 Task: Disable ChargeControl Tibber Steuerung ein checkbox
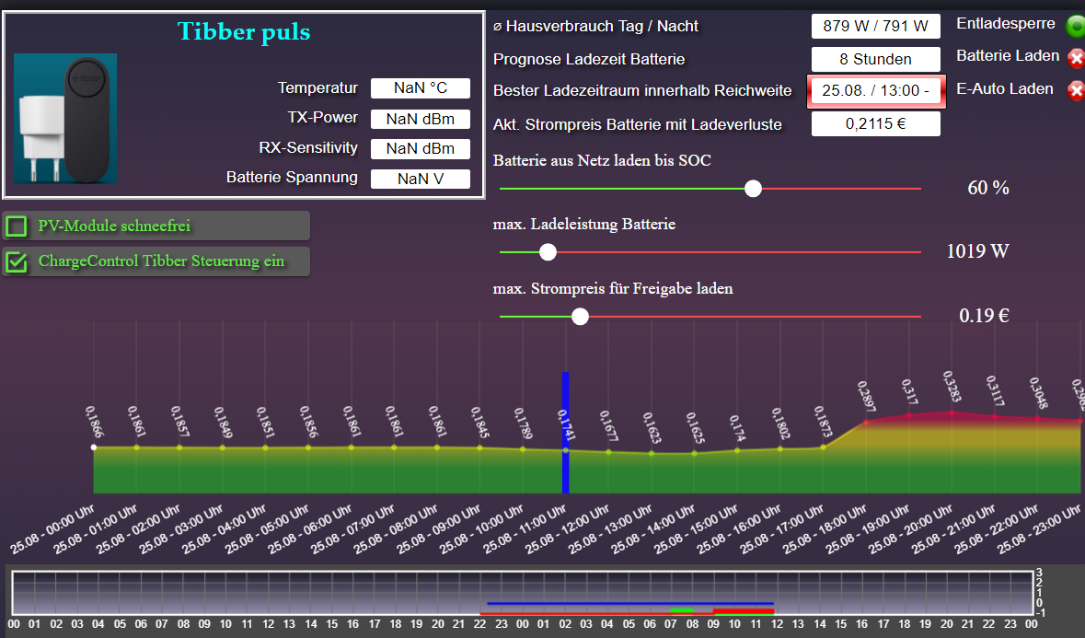(16, 262)
